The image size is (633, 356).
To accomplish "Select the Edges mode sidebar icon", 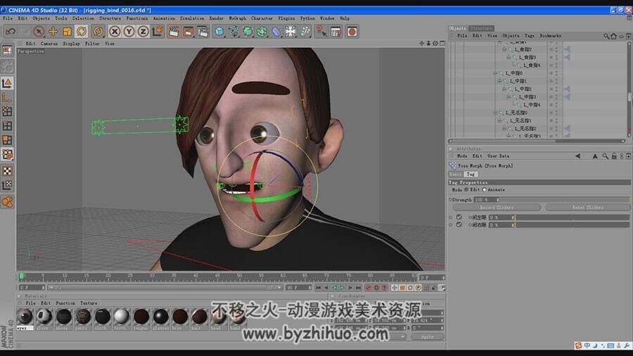I will [x=7, y=126].
